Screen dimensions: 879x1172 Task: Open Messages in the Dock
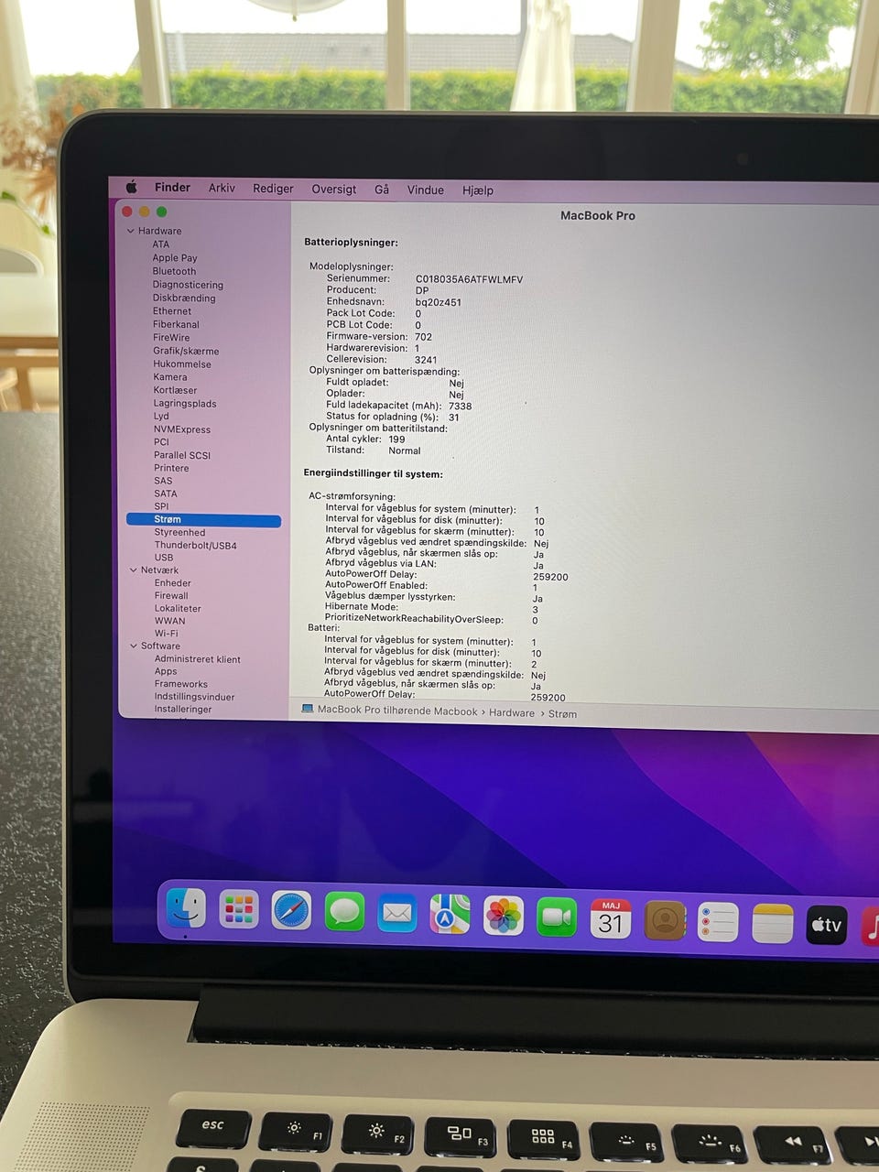[345, 912]
